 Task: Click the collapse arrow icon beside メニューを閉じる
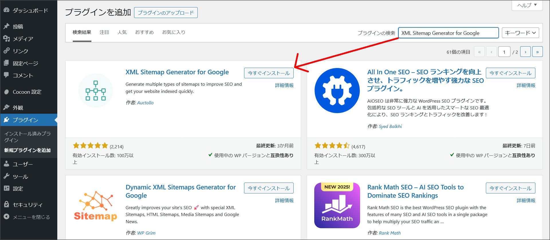pos(6,217)
